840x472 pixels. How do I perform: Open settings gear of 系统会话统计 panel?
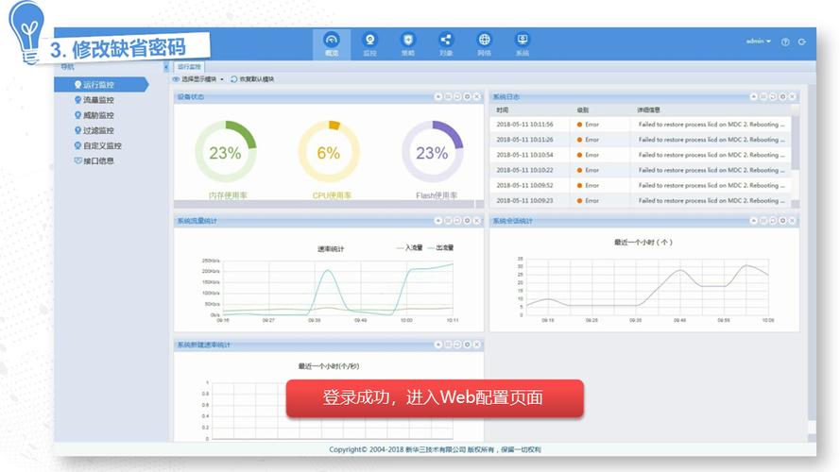[782, 221]
